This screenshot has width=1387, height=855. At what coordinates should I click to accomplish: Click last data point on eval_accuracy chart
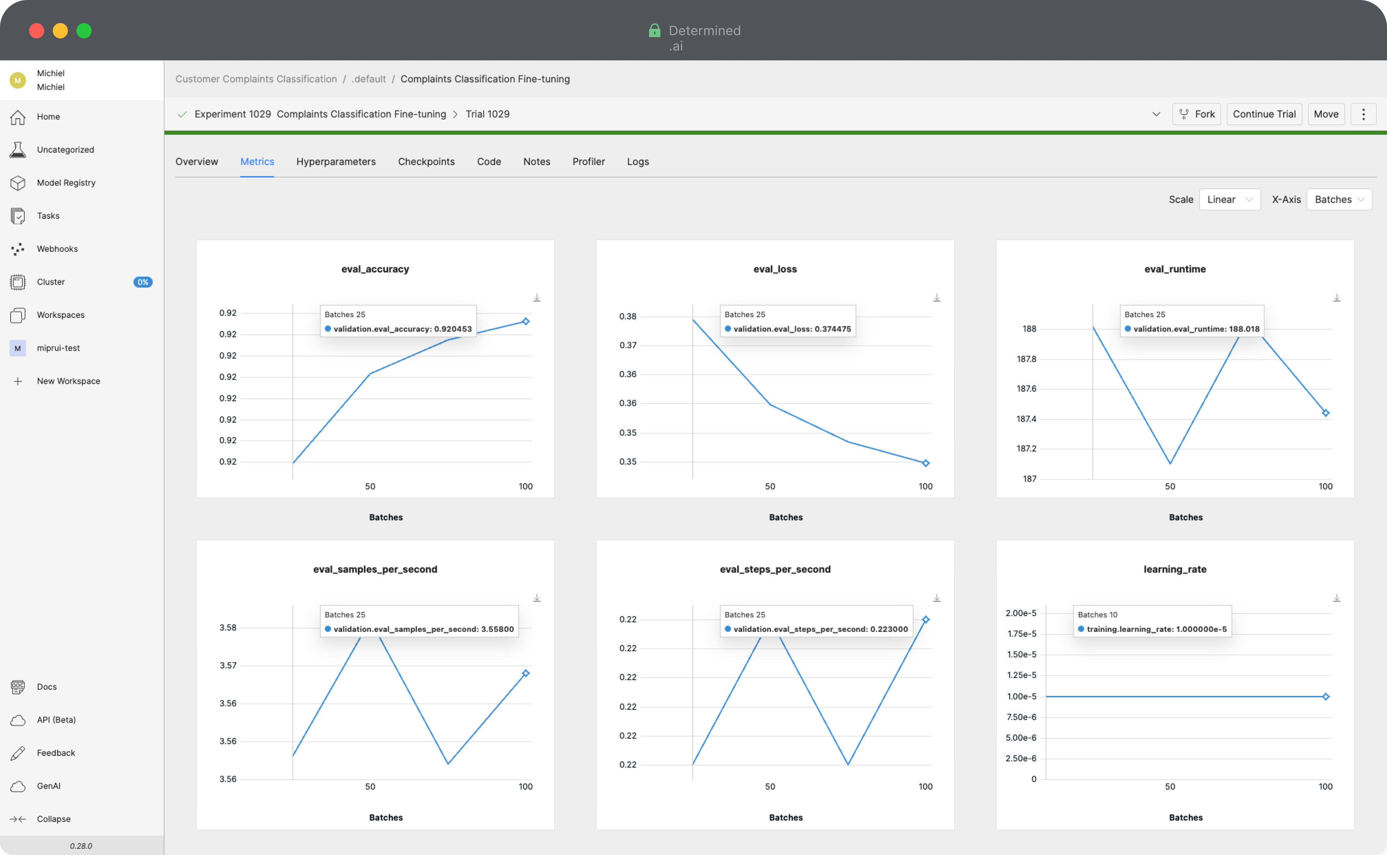[x=526, y=322]
